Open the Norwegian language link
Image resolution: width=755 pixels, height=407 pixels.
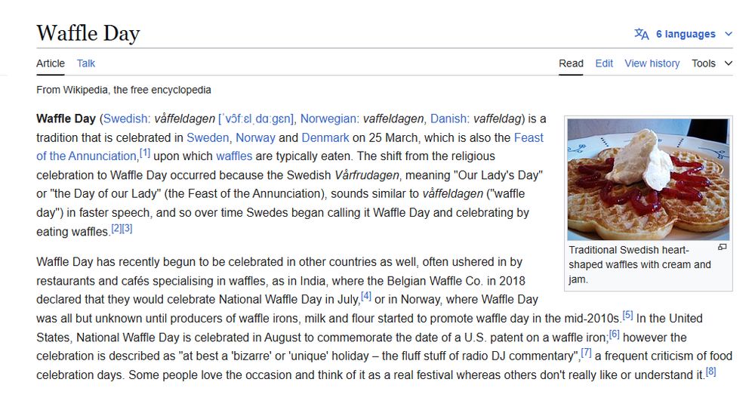click(x=328, y=119)
